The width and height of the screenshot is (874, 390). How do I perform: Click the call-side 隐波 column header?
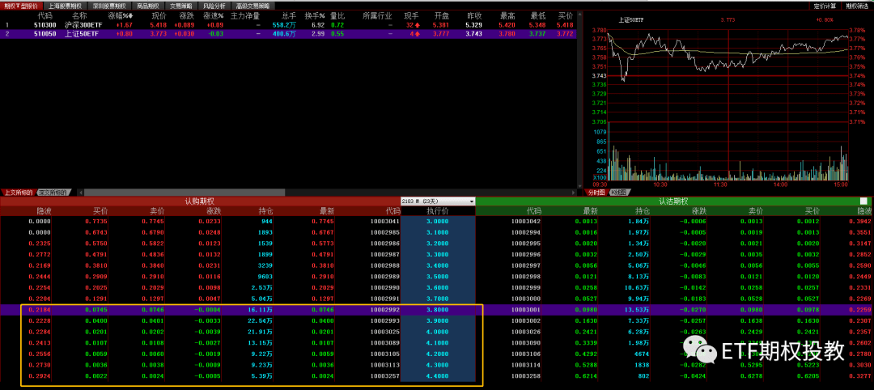coord(44,211)
